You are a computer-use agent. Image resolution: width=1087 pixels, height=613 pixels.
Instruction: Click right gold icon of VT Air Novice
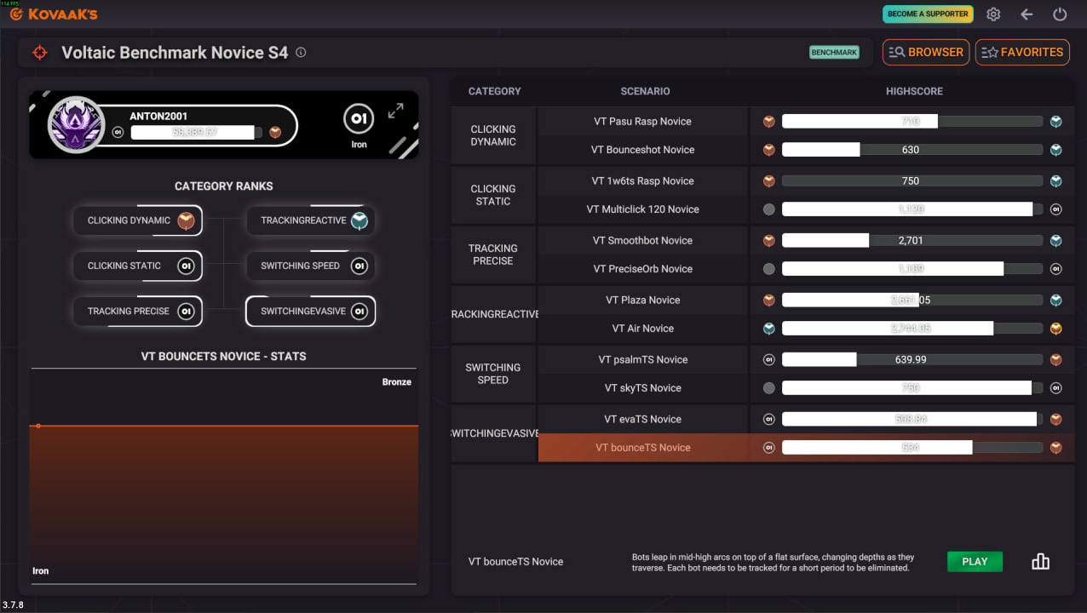pyautogui.click(x=1056, y=329)
